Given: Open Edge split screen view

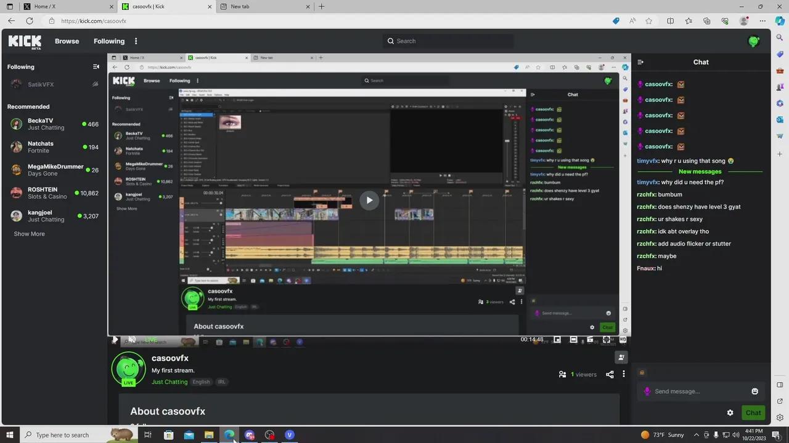Looking at the screenshot, I should [x=671, y=21].
